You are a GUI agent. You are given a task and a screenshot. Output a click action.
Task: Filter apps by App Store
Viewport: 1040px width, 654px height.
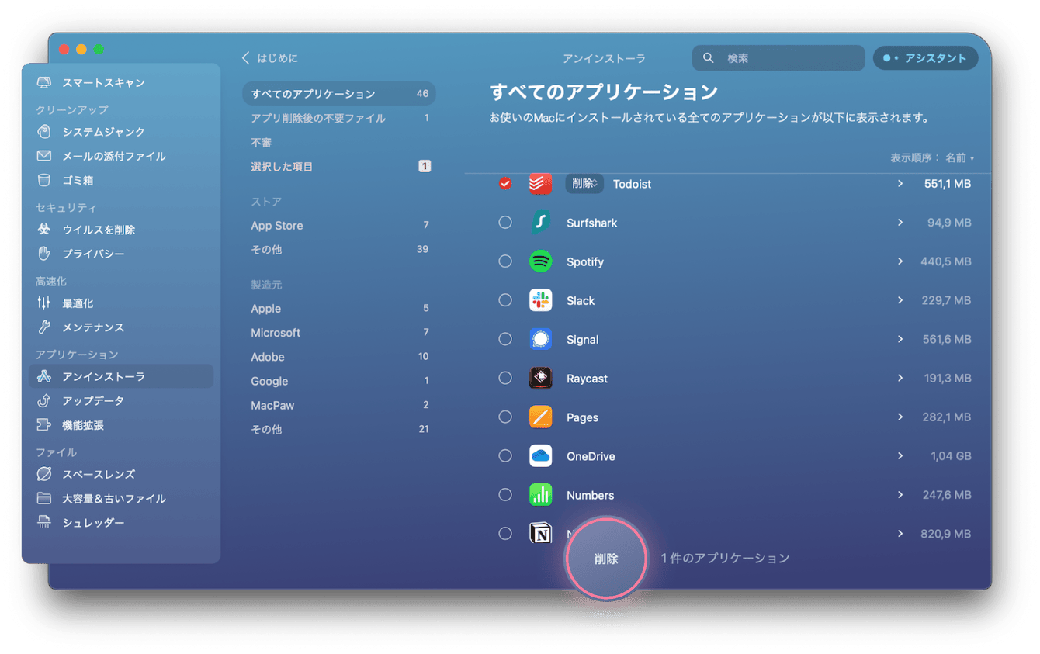[x=339, y=226]
